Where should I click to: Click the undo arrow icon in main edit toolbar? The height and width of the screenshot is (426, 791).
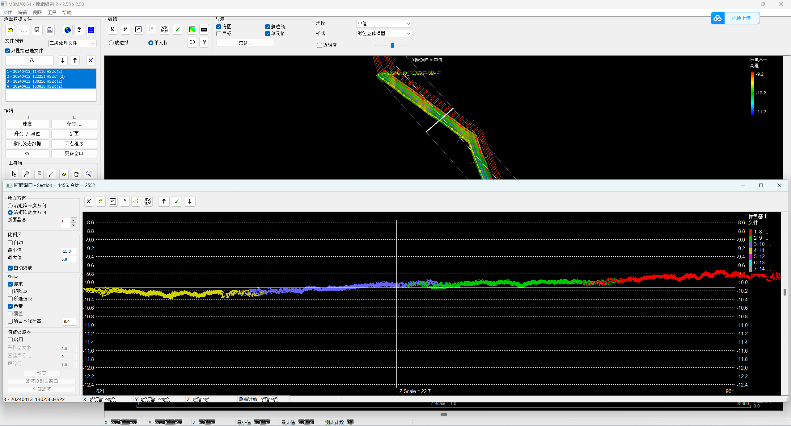pos(138,29)
